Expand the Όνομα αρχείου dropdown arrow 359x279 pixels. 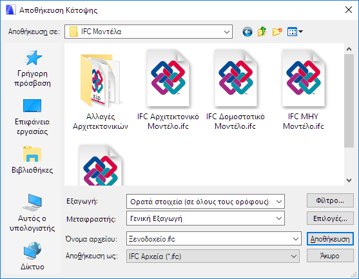point(296,238)
